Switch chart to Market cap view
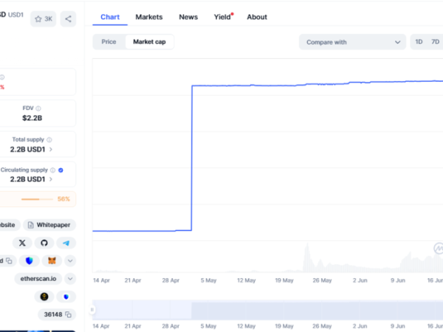This screenshot has height=332, width=443. [149, 42]
